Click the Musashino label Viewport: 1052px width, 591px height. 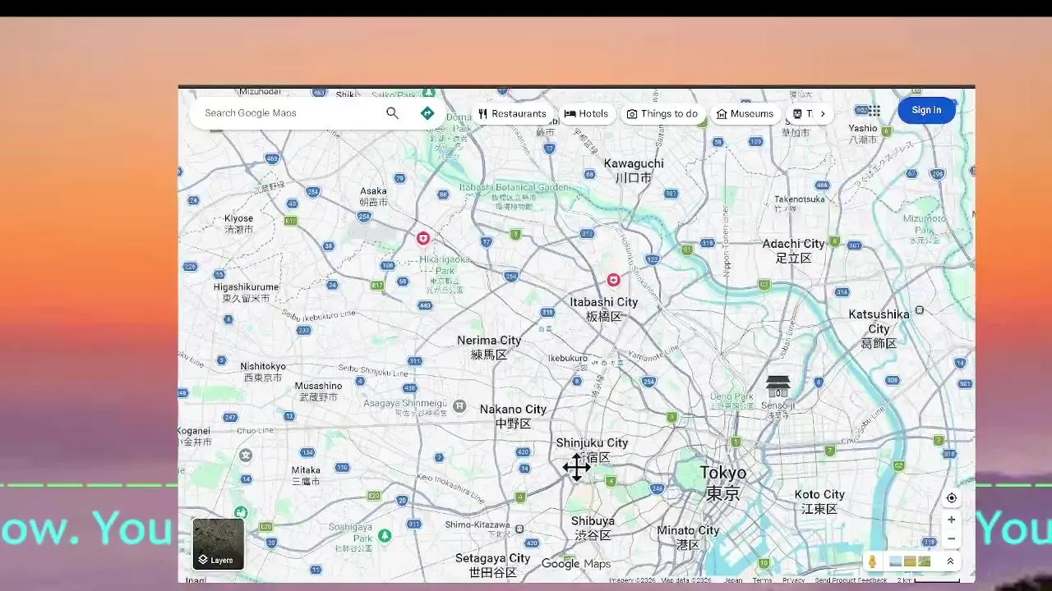[318, 391]
